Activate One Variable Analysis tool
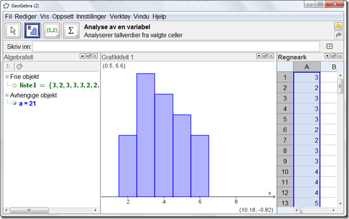The width and height of the screenshot is (349, 219). tap(32, 31)
